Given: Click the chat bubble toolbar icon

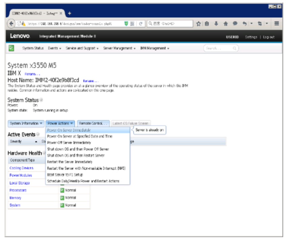Looking at the screenshot, I should (x=235, y=24).
